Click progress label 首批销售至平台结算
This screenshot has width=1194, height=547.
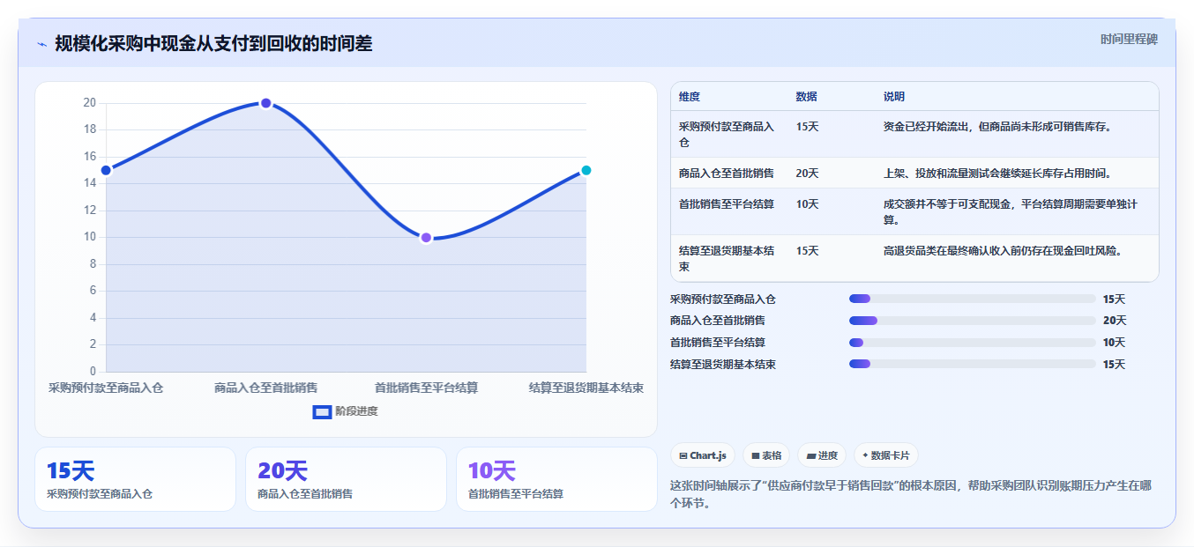click(718, 343)
